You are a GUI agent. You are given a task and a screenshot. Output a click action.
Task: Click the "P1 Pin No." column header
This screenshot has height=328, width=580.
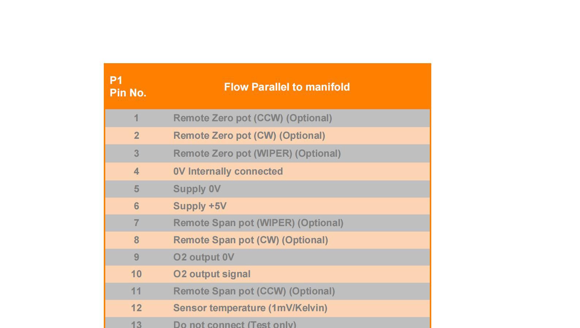pyautogui.click(x=128, y=87)
